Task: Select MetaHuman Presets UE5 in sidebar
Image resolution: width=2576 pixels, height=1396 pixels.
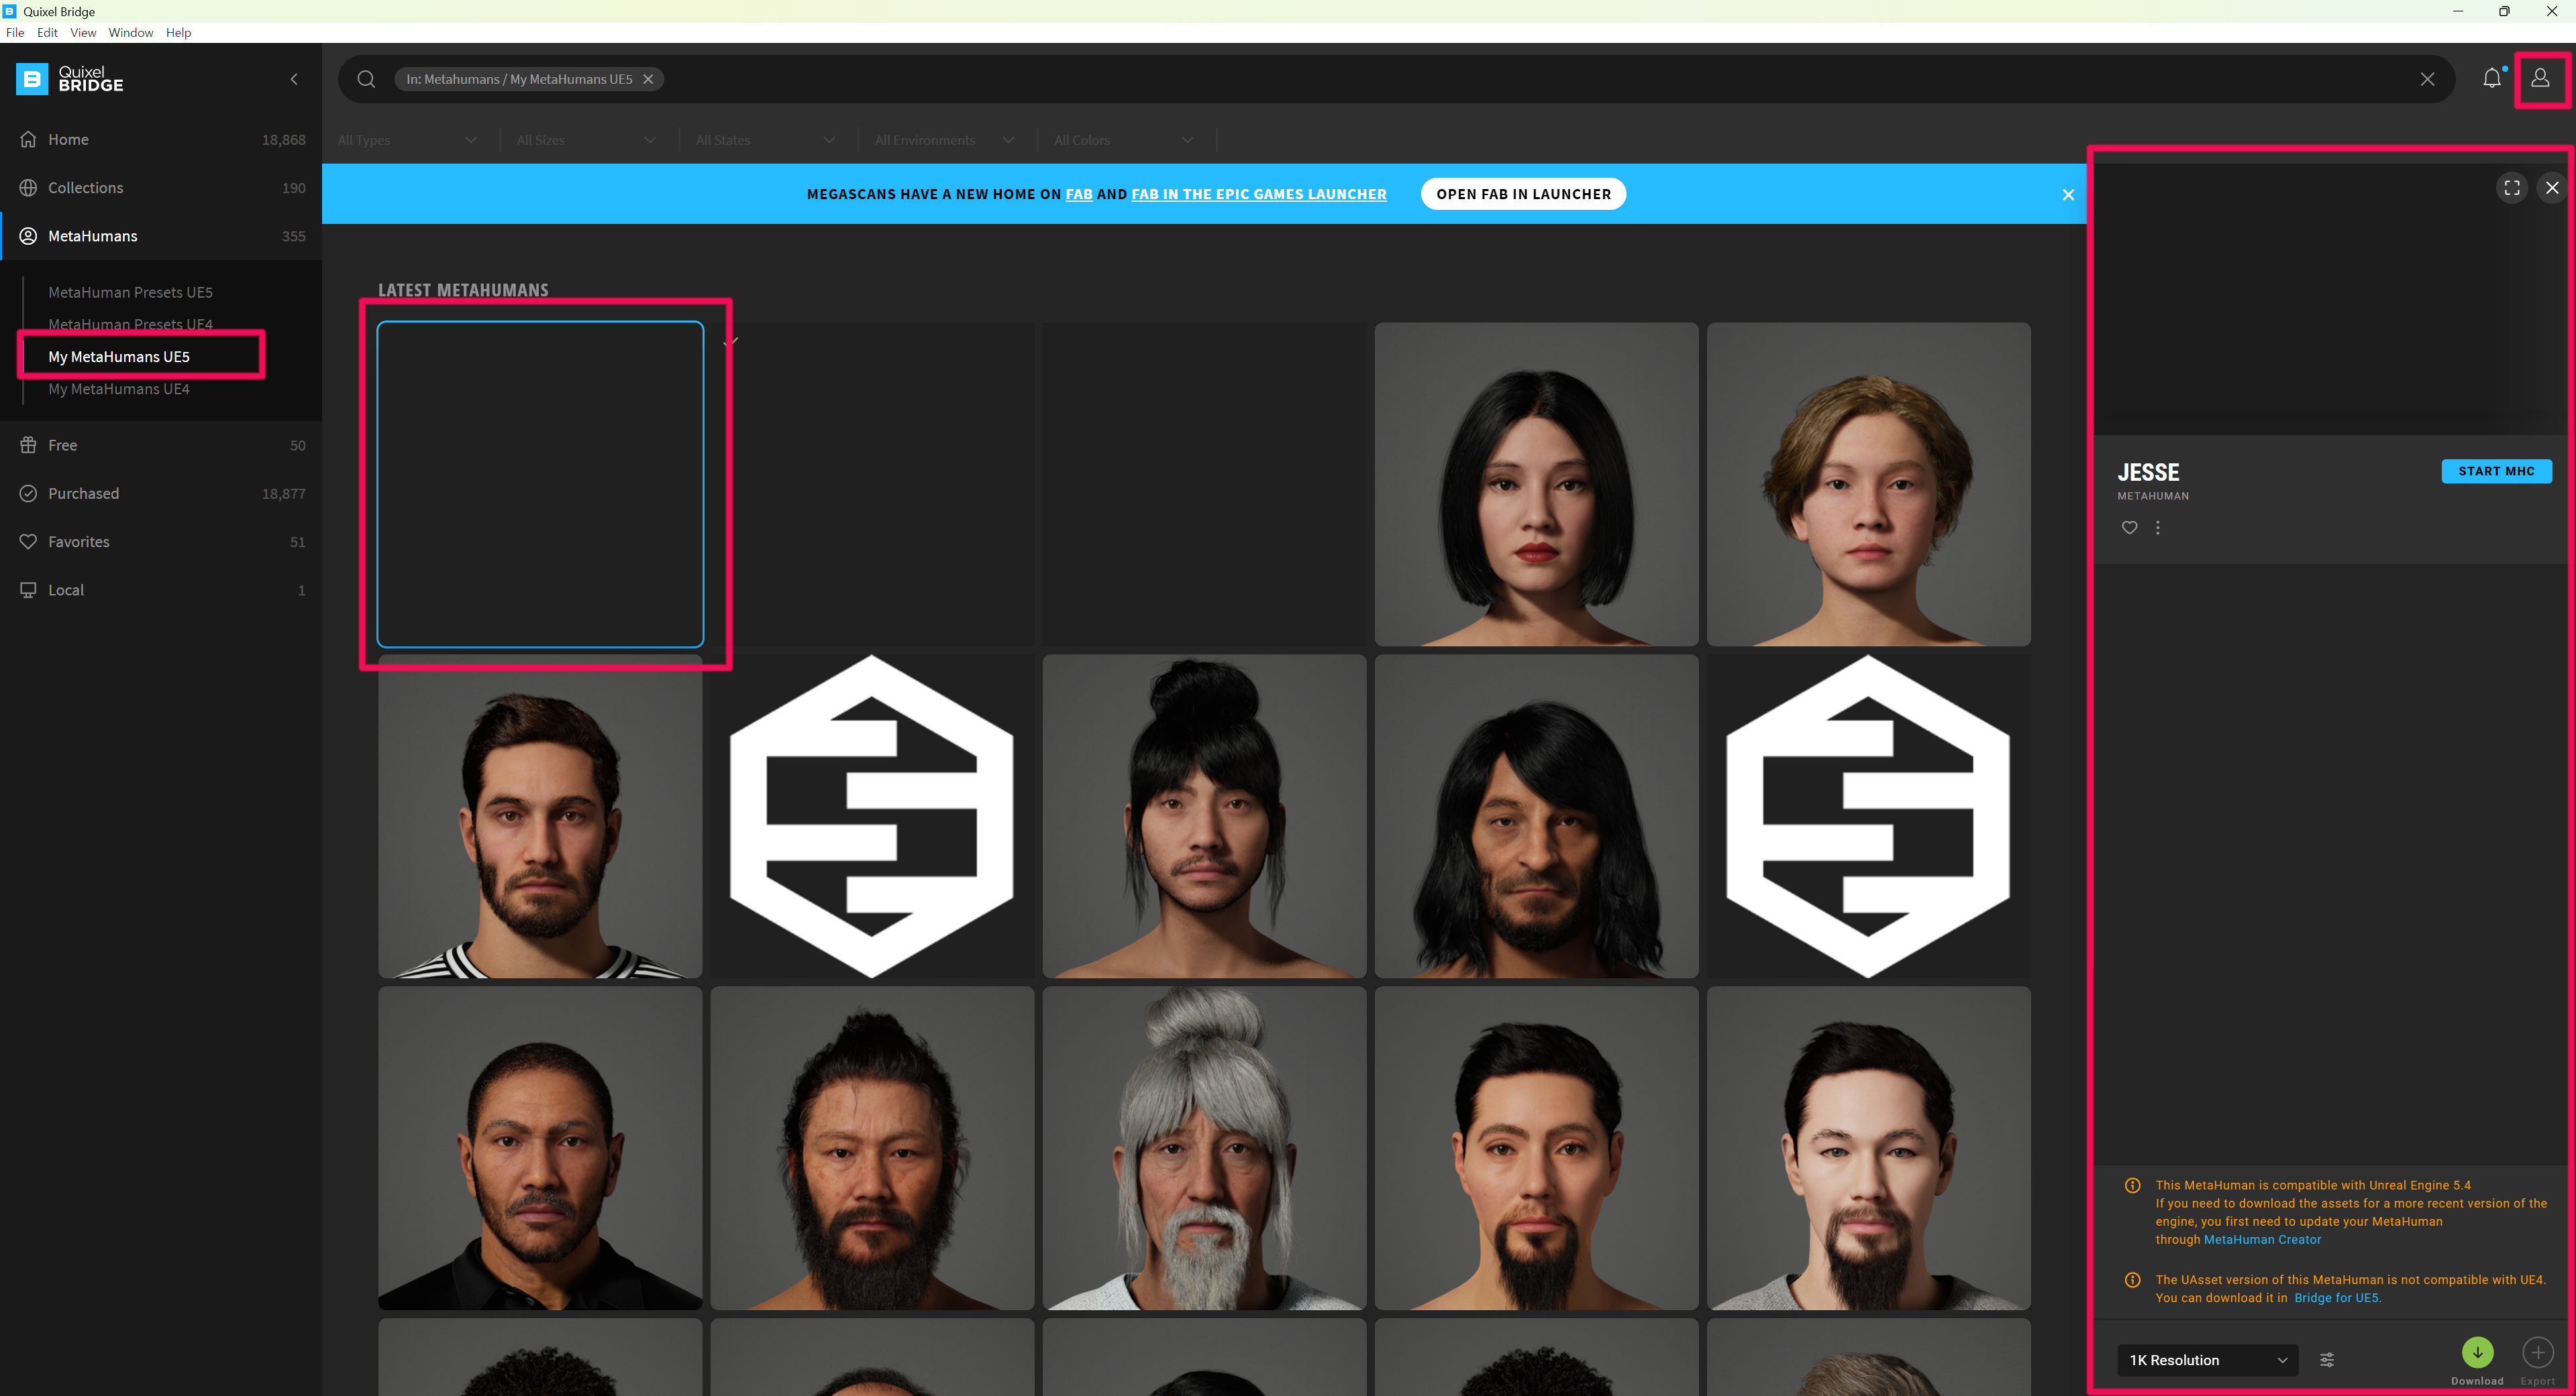Action: click(130, 293)
